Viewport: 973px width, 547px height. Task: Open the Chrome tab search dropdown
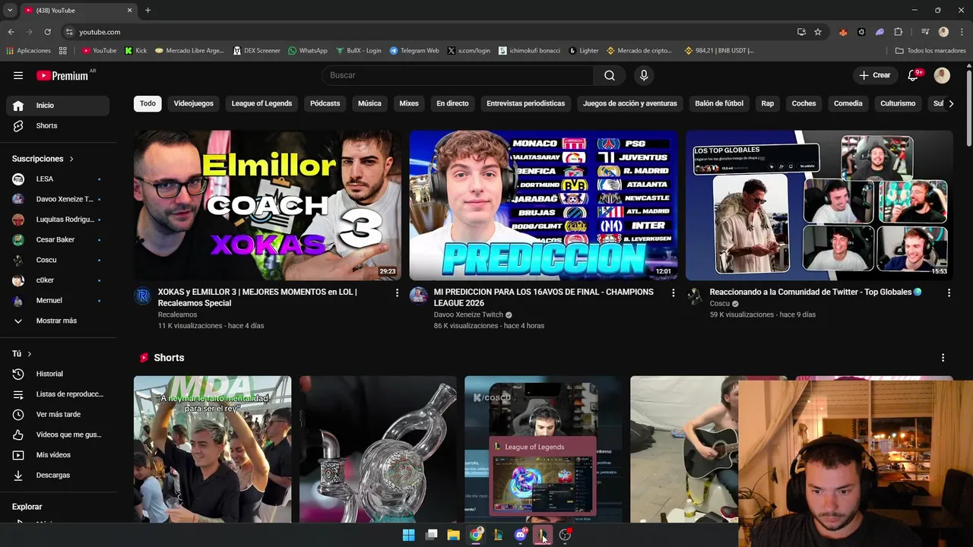pos(9,10)
